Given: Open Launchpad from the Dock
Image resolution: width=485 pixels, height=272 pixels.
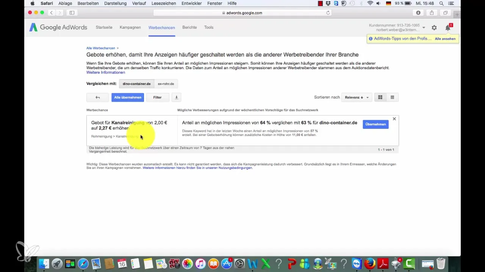Looking at the screenshot, I should 57,264.
